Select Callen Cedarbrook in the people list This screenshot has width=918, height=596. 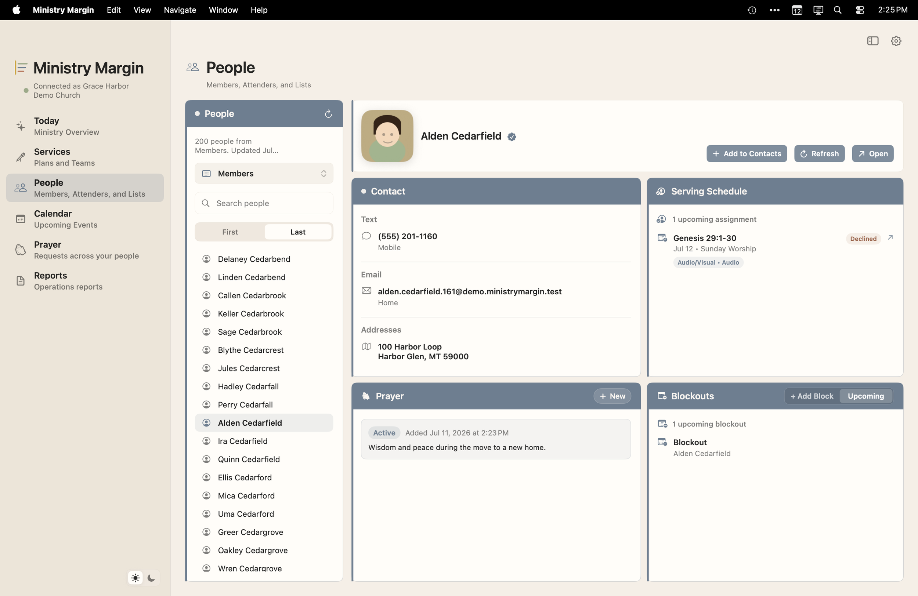pyautogui.click(x=264, y=295)
